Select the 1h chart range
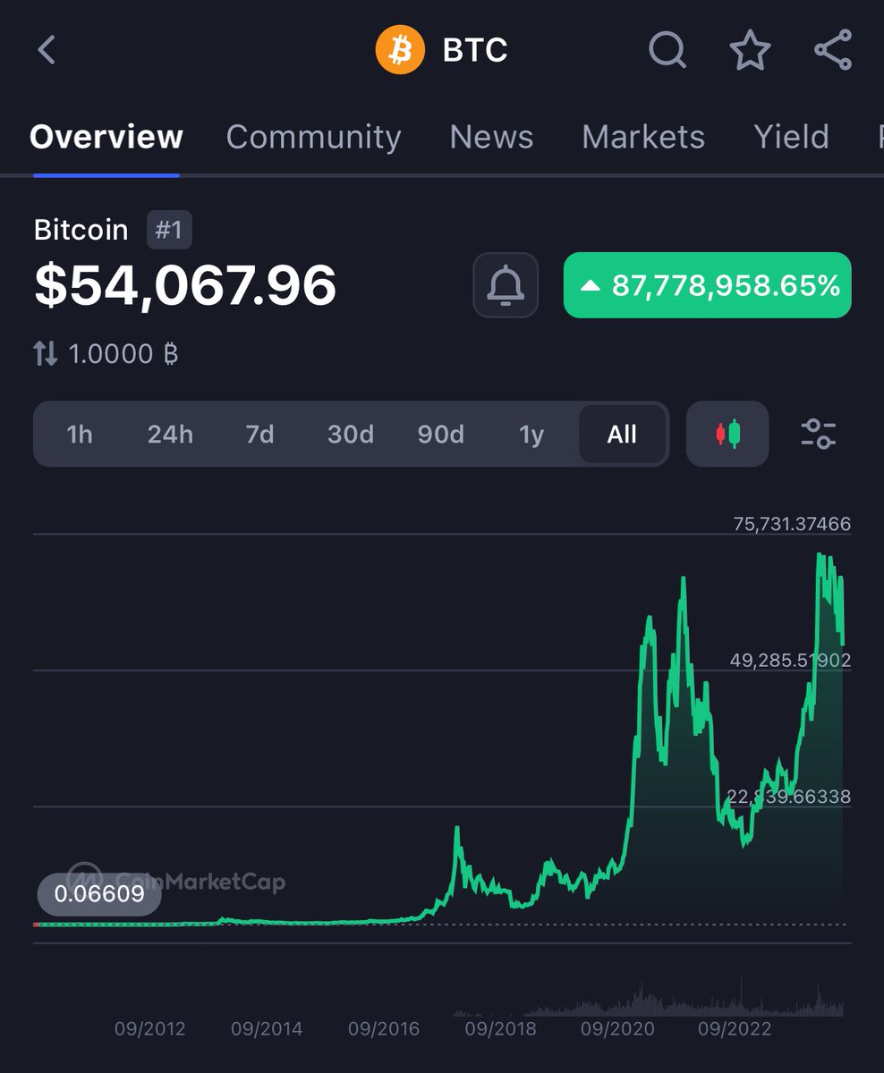This screenshot has height=1073, width=884. (80, 435)
